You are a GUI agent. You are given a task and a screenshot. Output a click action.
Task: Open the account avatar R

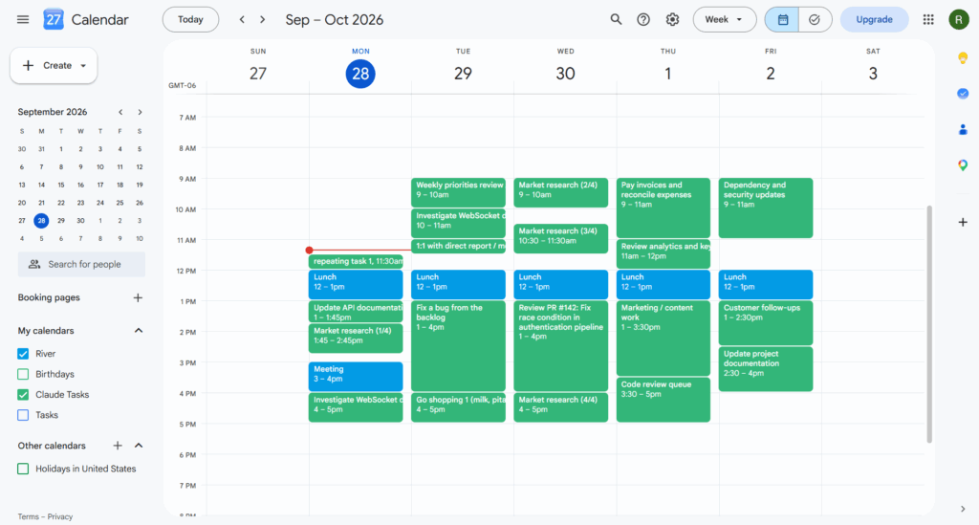pos(958,19)
